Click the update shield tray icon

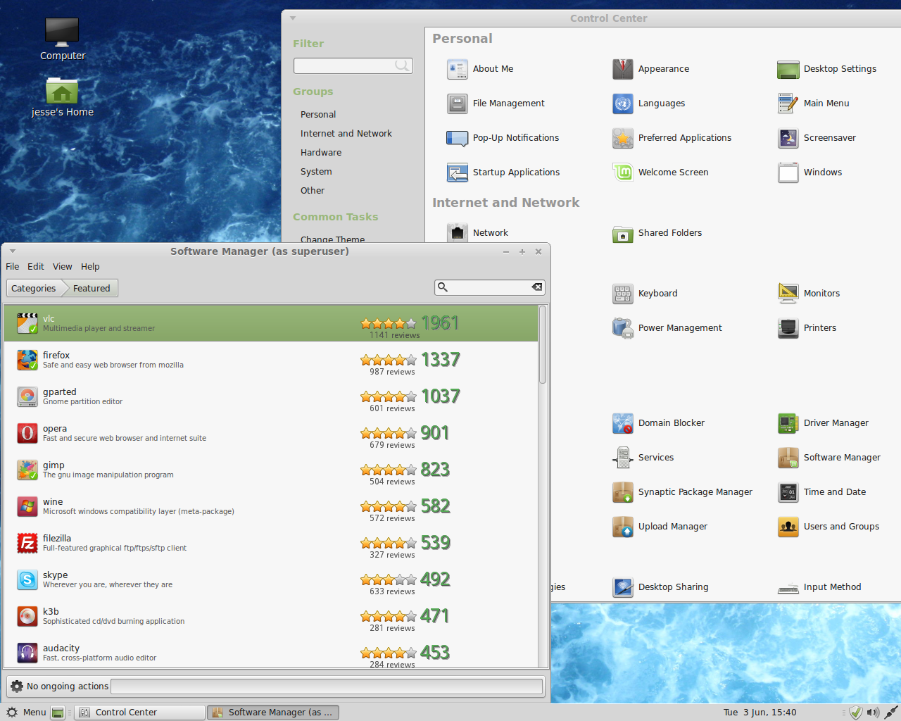point(856,713)
